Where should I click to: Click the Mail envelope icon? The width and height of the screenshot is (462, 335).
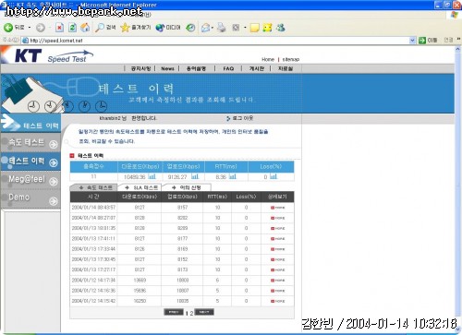click(205, 28)
